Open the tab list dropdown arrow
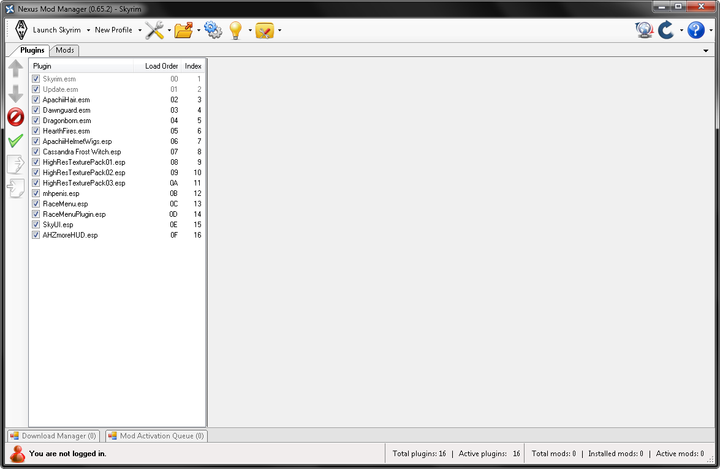 706,50
